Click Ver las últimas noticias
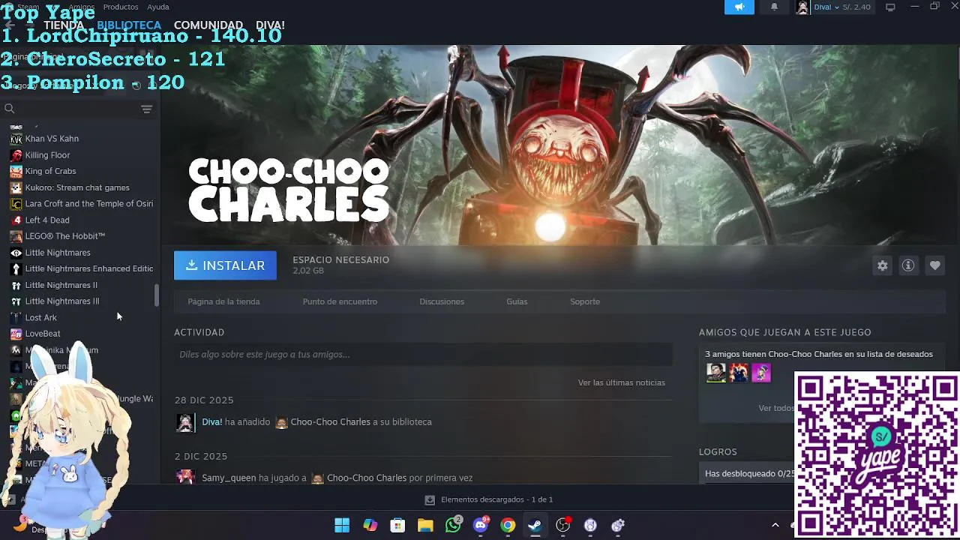Screen dimensions: 960x540 622,382
